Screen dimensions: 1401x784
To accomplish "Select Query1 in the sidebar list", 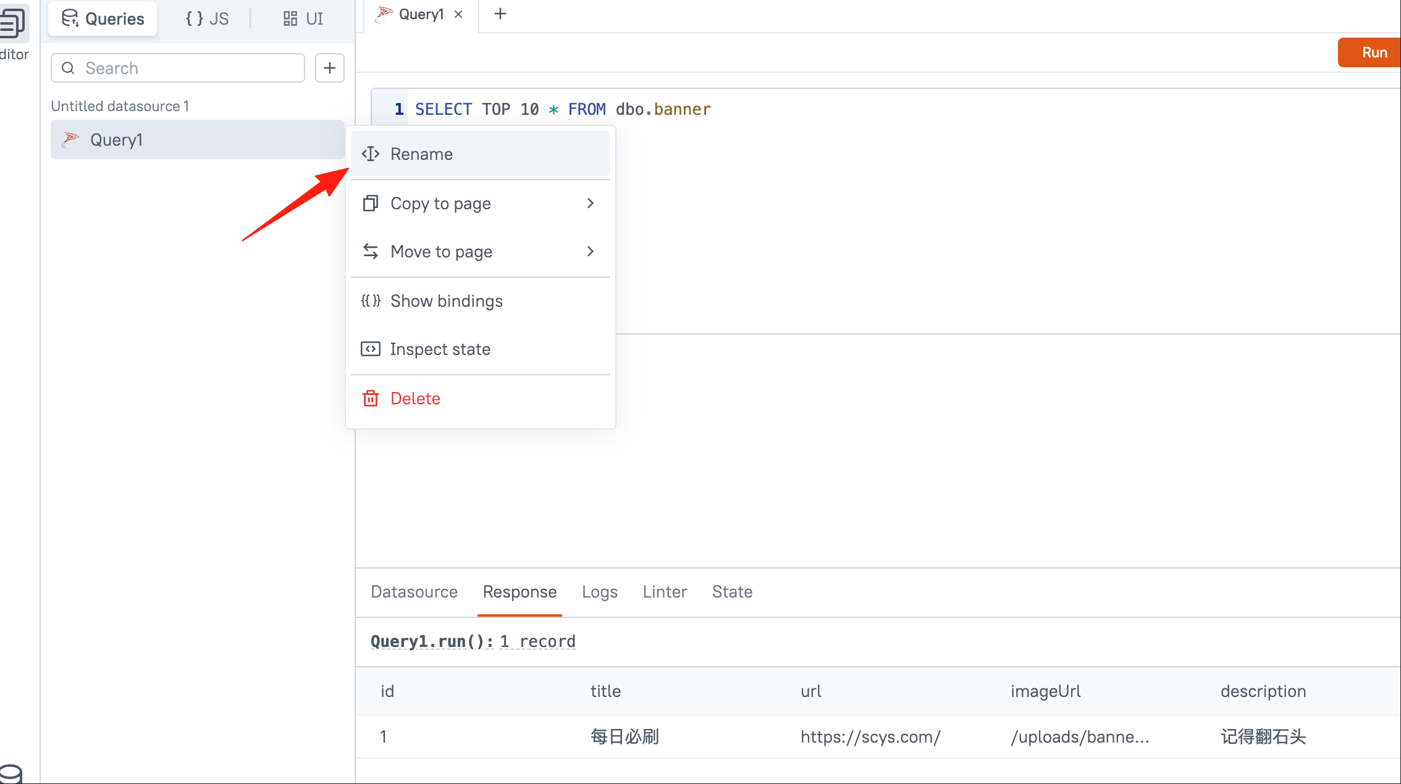I will 198,140.
